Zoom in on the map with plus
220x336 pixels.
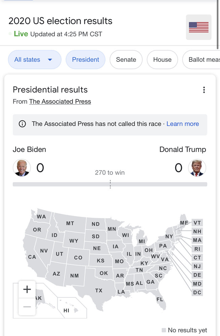pos(27,289)
